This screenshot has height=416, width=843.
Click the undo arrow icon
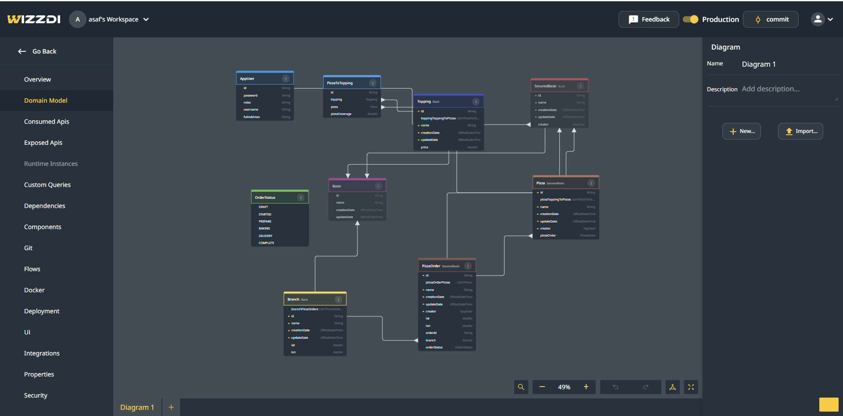[x=616, y=387]
